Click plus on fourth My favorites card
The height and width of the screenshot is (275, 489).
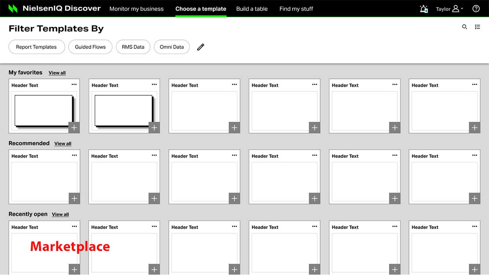[x=314, y=128]
